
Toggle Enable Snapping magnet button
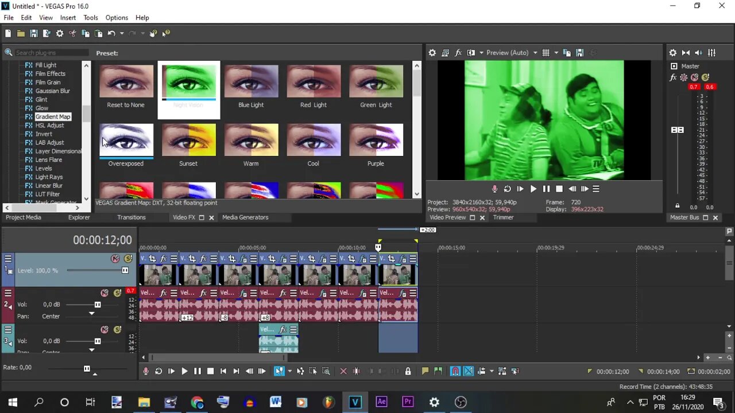(455, 371)
